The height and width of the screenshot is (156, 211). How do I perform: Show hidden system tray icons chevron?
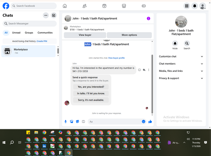[184, 142]
